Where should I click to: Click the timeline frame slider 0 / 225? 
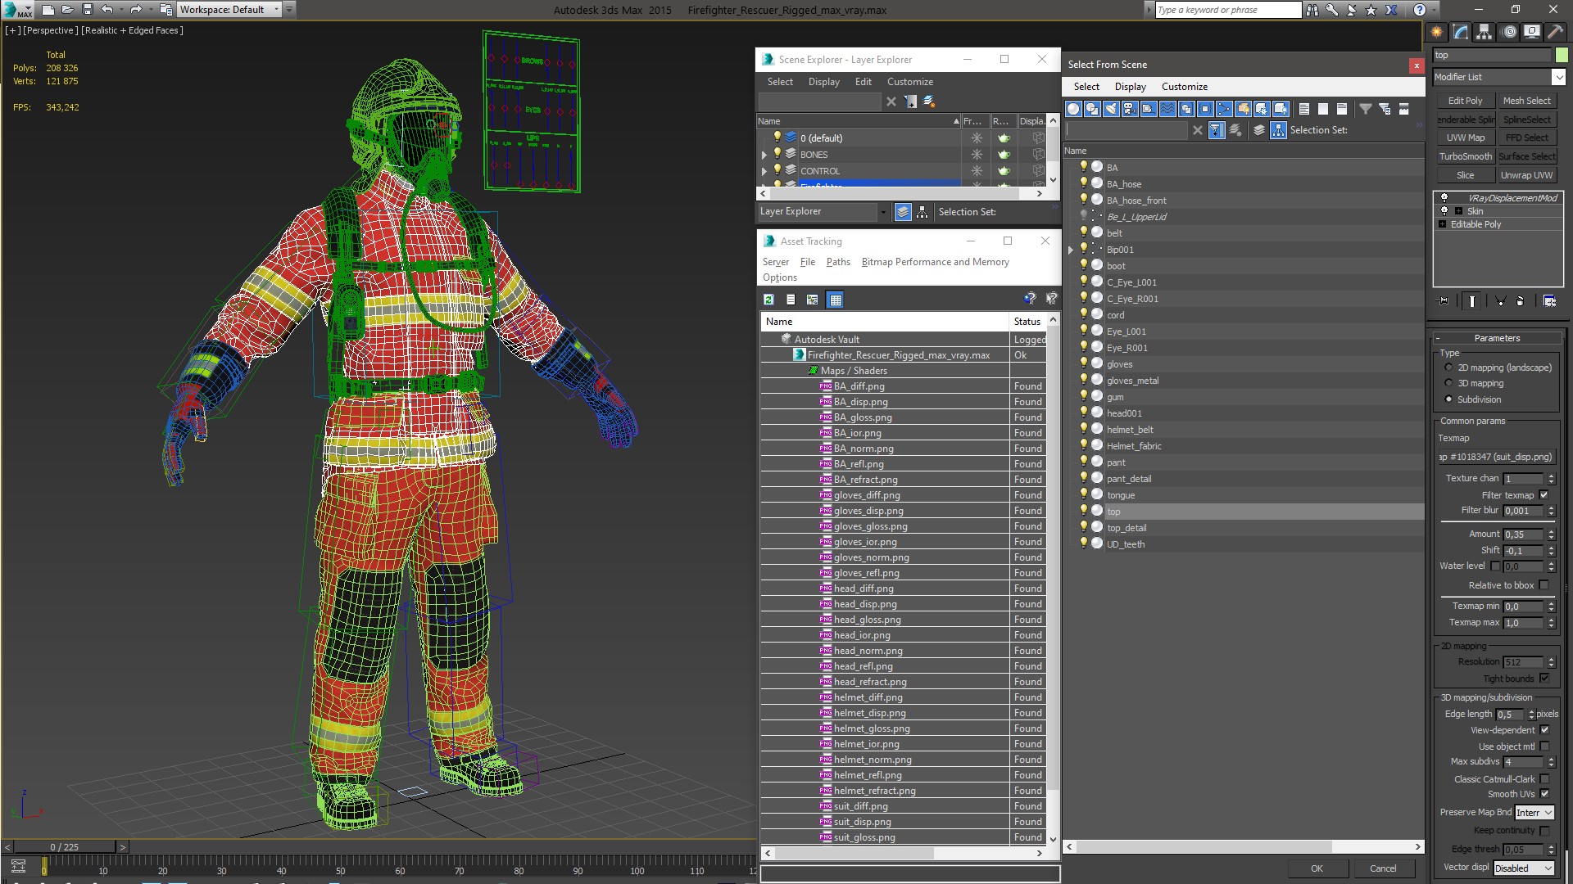point(65,847)
